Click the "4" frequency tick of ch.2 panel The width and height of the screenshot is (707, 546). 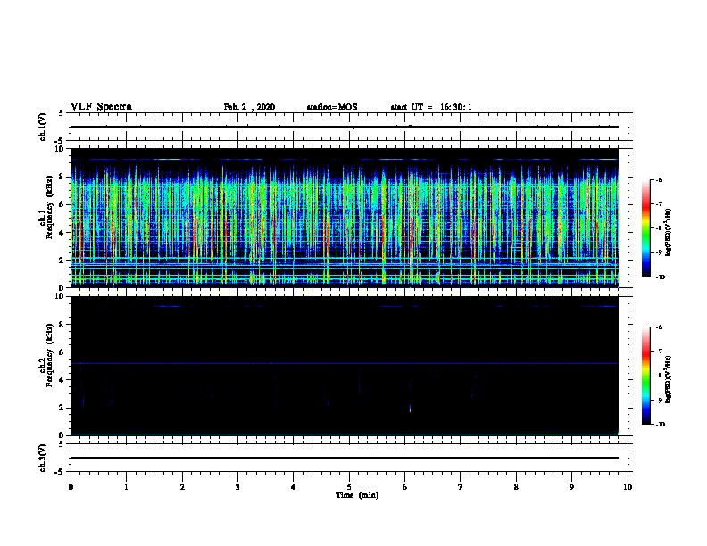pyautogui.click(x=62, y=380)
